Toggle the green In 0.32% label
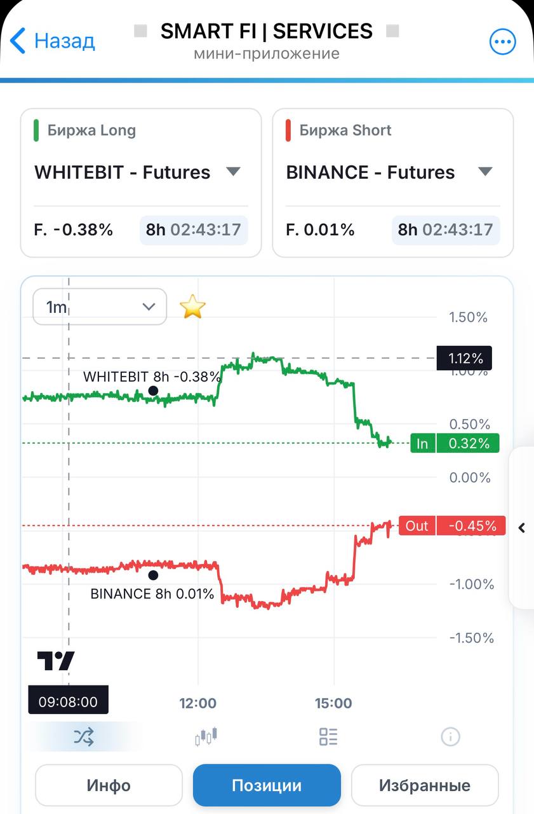534x814 pixels. point(455,443)
